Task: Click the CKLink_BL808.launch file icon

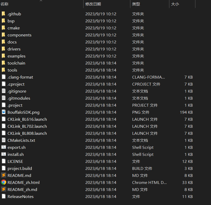Action: pyautogui.click(x=4, y=133)
